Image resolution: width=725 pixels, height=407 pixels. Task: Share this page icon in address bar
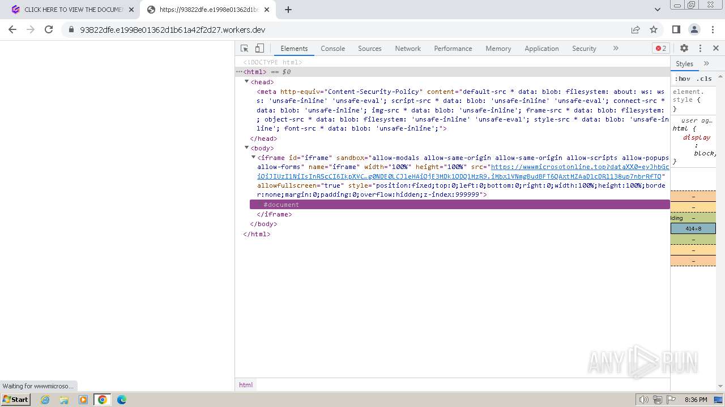coord(636,29)
